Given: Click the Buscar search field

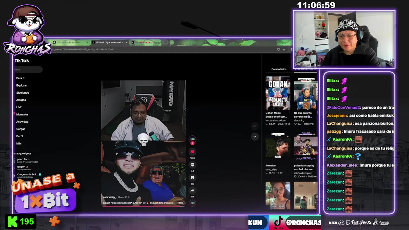Looking at the screenshot, I should tap(28, 70).
